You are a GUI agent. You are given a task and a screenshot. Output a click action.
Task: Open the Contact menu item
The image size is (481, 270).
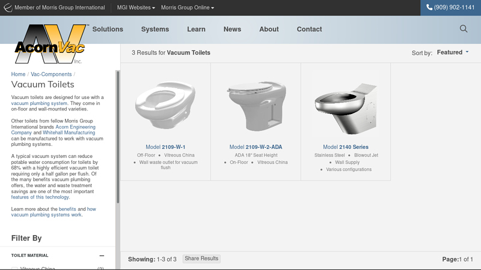coord(309,29)
